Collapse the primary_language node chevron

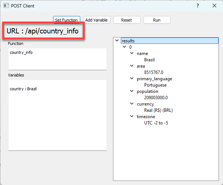[x=132, y=79]
